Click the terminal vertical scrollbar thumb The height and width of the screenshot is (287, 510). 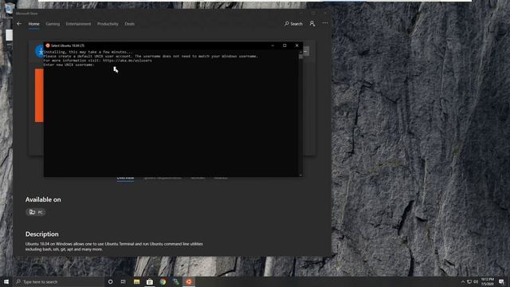pos(301,57)
